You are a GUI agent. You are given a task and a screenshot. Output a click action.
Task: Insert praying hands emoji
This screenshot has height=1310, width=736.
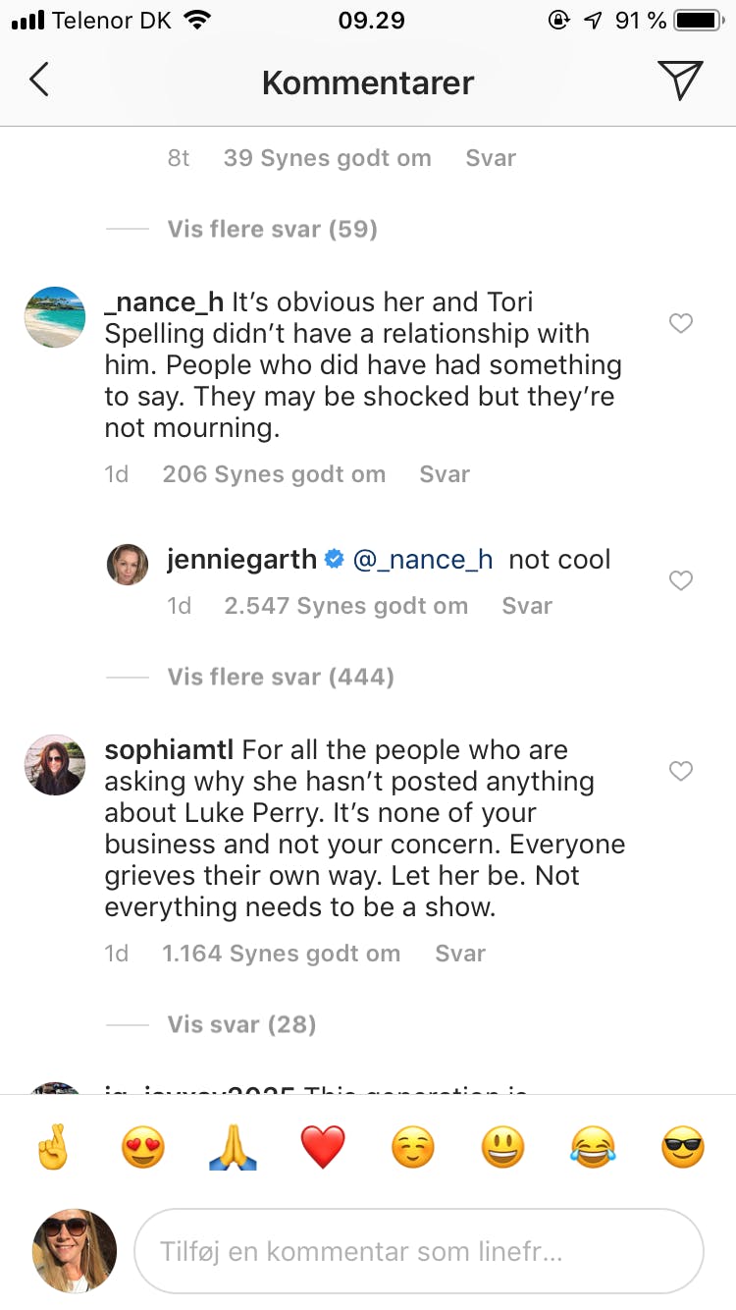[234, 1147]
